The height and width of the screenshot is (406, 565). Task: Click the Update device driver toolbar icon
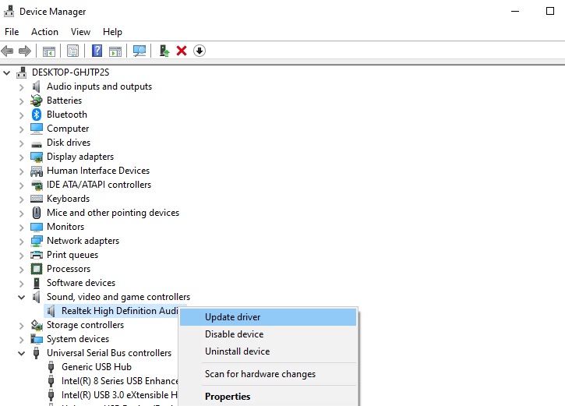click(164, 51)
